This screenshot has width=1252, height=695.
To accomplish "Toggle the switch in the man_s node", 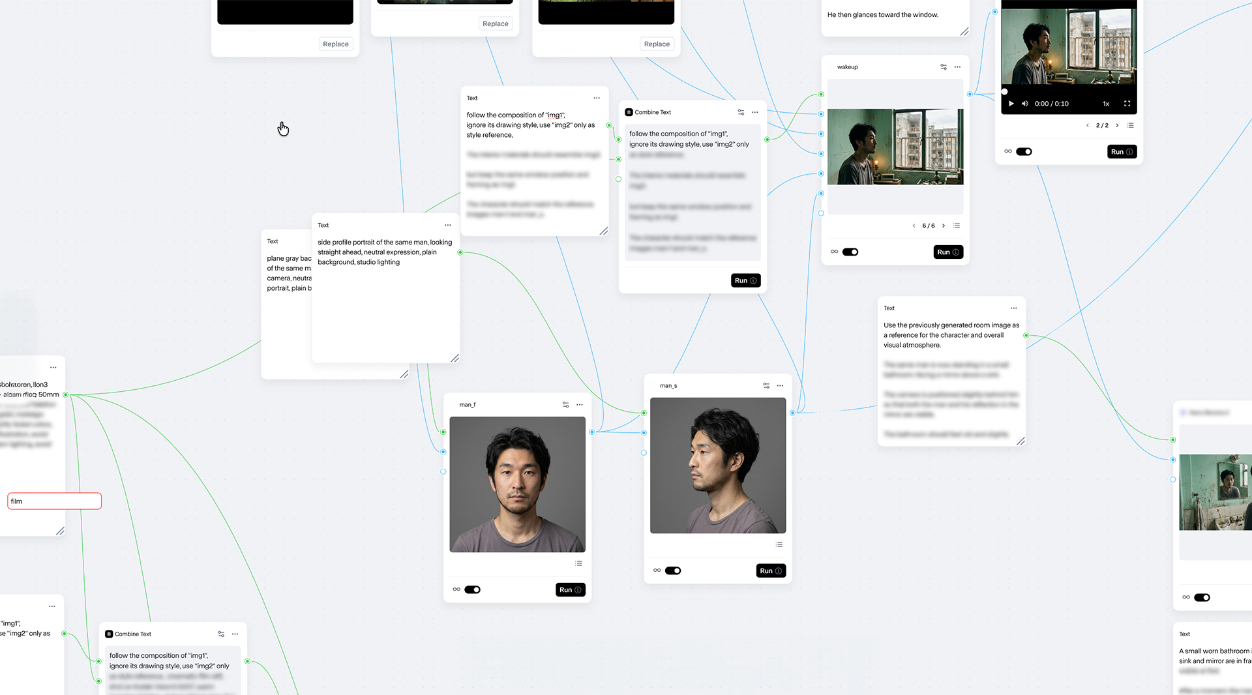I will tap(673, 570).
